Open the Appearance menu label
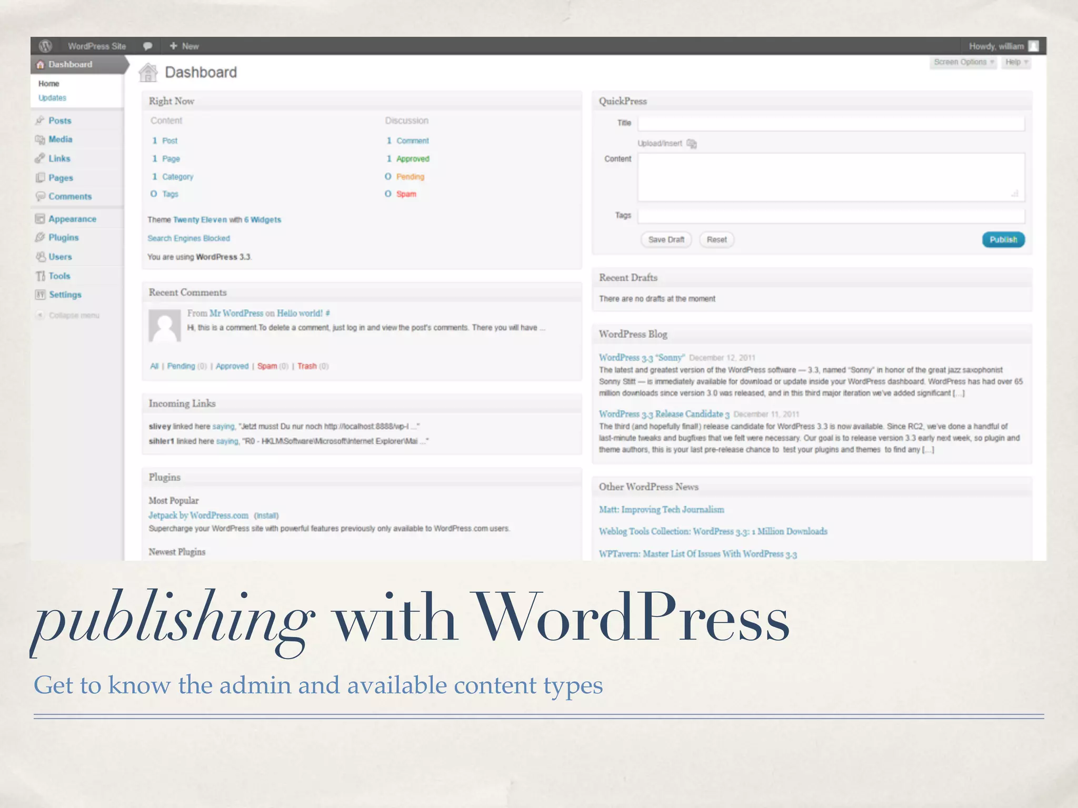The width and height of the screenshot is (1078, 808). 73,219
